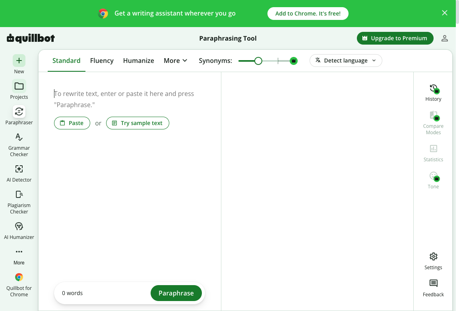This screenshot has width=459, height=311.
Task: Switch to the Humanize mode tab
Action: click(x=138, y=61)
